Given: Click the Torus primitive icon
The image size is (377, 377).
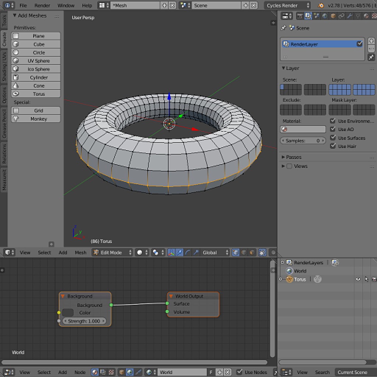Looking at the screenshot, I should pyautogui.click(x=16, y=94).
